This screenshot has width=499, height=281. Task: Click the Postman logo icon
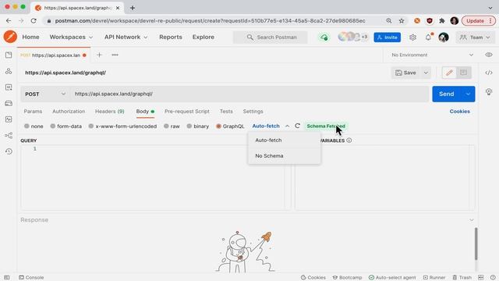point(10,37)
